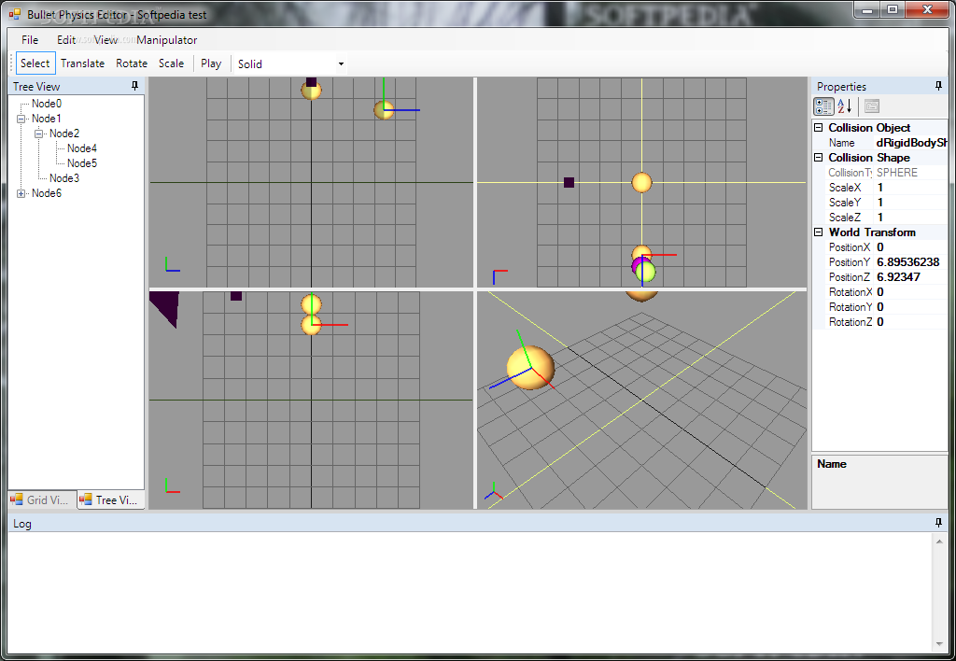956x661 pixels.
Task: Start simulation with Play button
Action: pos(211,63)
